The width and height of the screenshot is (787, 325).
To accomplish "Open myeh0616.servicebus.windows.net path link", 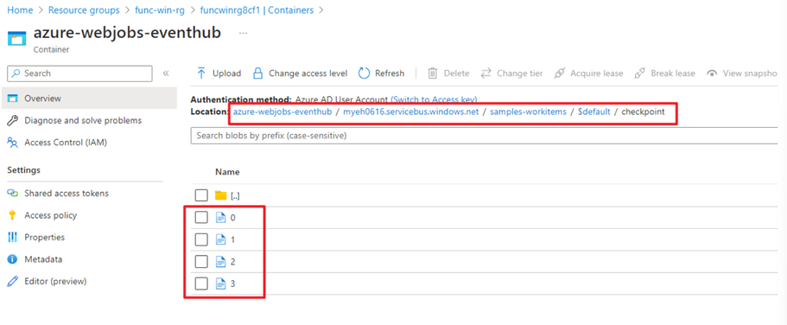I will point(411,112).
